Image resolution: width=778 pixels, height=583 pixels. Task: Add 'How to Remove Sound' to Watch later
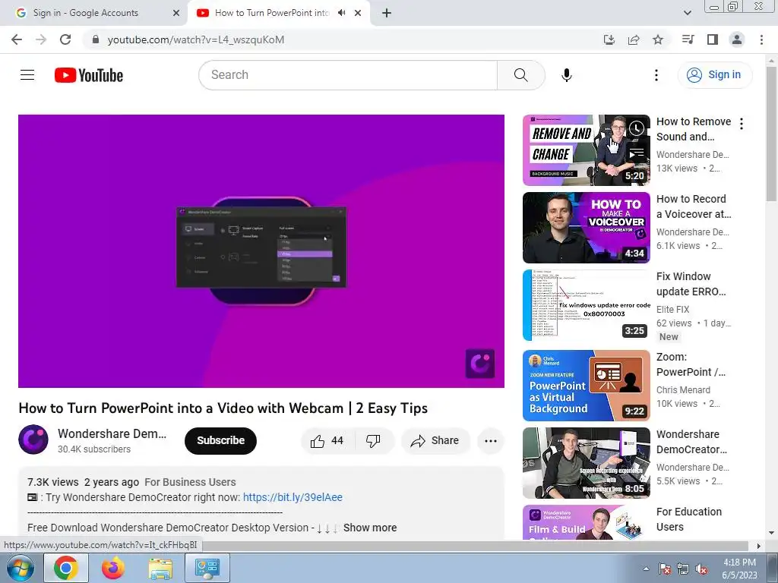click(637, 129)
